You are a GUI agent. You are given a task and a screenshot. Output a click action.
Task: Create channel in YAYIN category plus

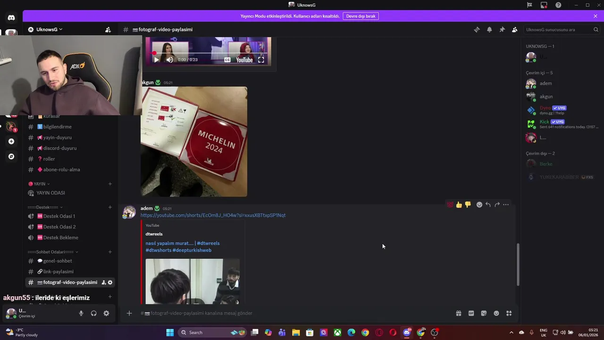pos(110,184)
